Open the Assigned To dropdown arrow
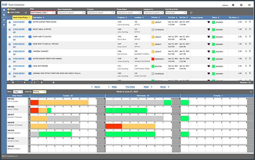 (162, 13)
